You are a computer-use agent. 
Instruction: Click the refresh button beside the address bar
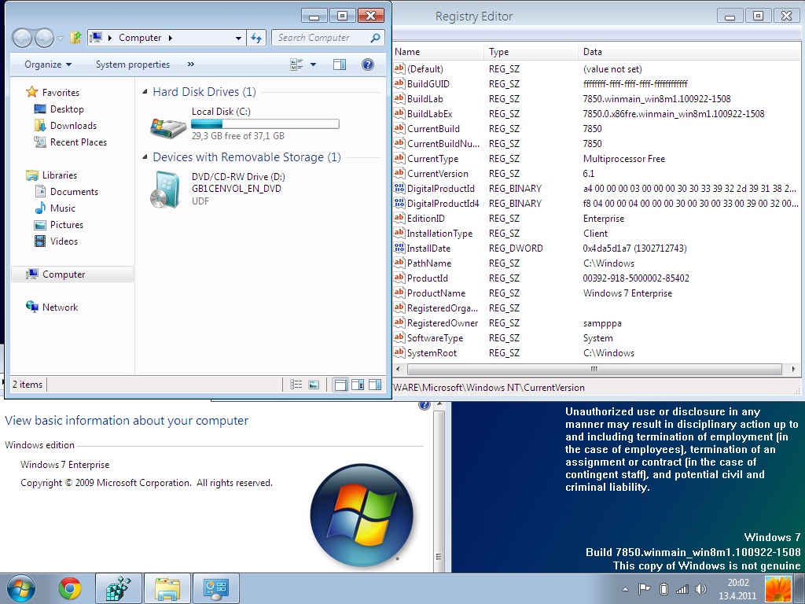click(256, 38)
